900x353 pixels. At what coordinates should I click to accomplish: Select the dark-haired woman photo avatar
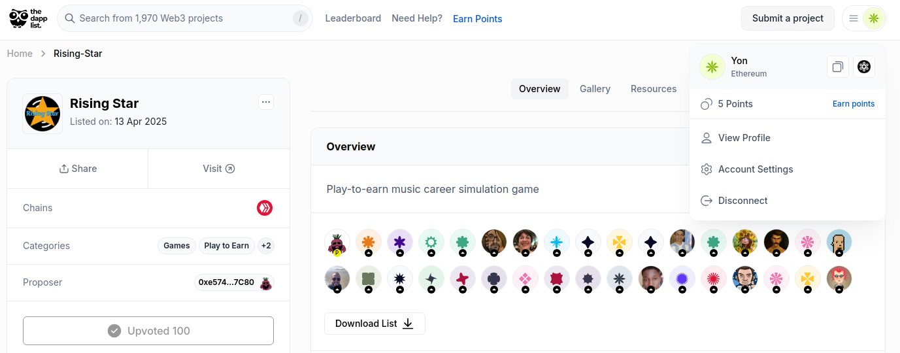pyautogui.click(x=525, y=243)
